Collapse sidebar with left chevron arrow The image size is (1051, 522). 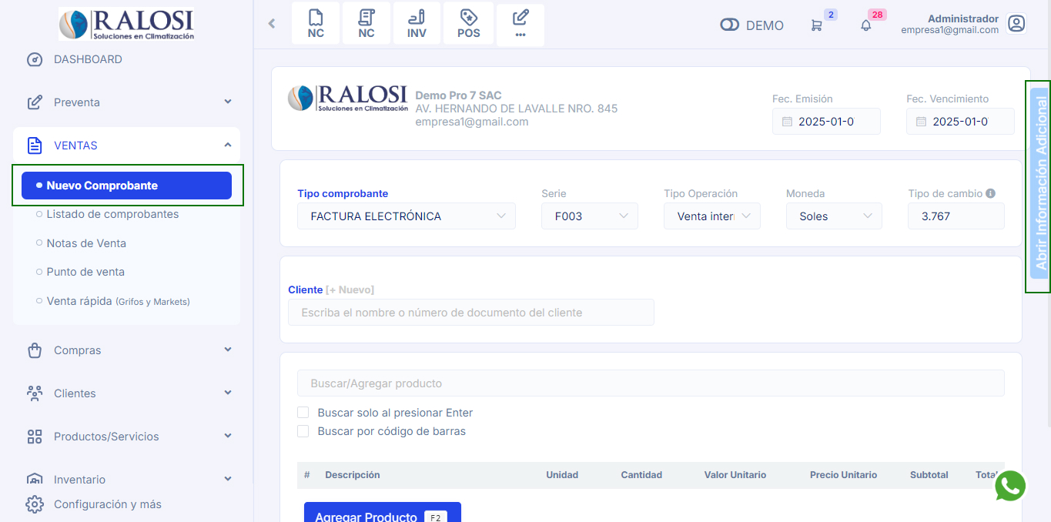(272, 24)
